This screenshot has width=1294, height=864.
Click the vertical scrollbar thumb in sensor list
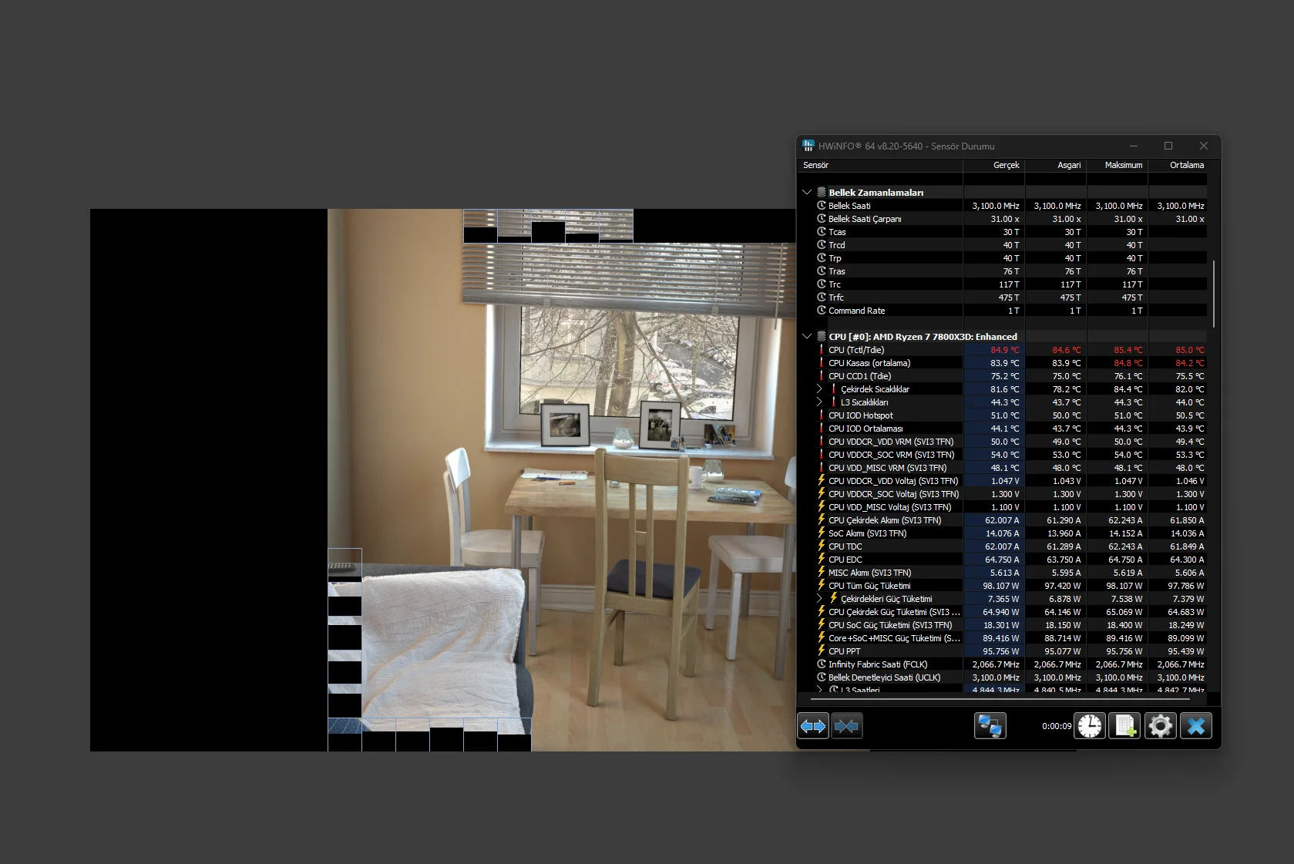tap(1214, 294)
